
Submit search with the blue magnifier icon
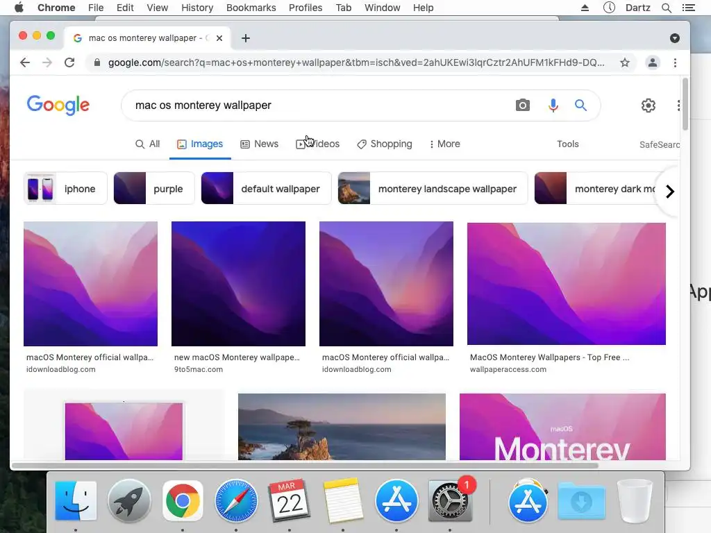tap(581, 105)
